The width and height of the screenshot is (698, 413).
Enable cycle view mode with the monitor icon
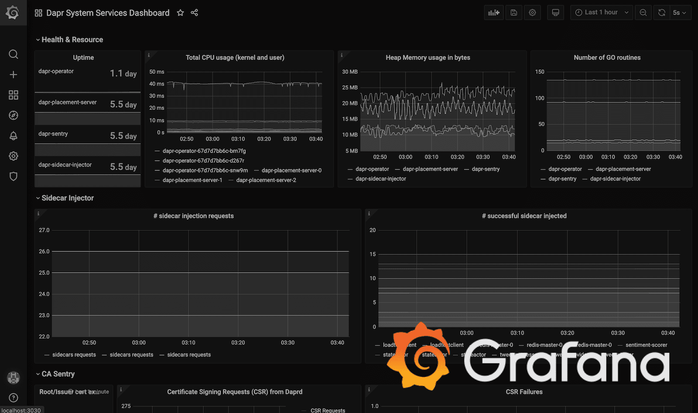tap(555, 12)
